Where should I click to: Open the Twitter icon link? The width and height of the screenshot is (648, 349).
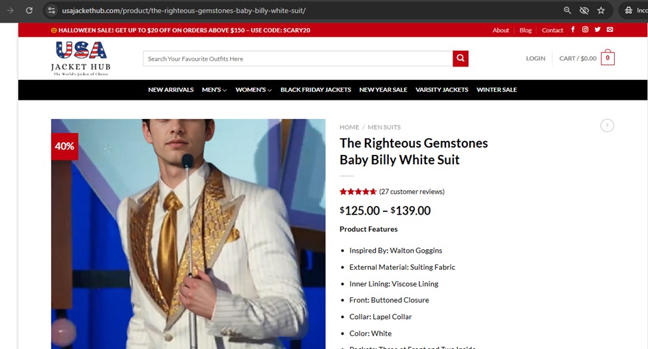[x=597, y=29]
